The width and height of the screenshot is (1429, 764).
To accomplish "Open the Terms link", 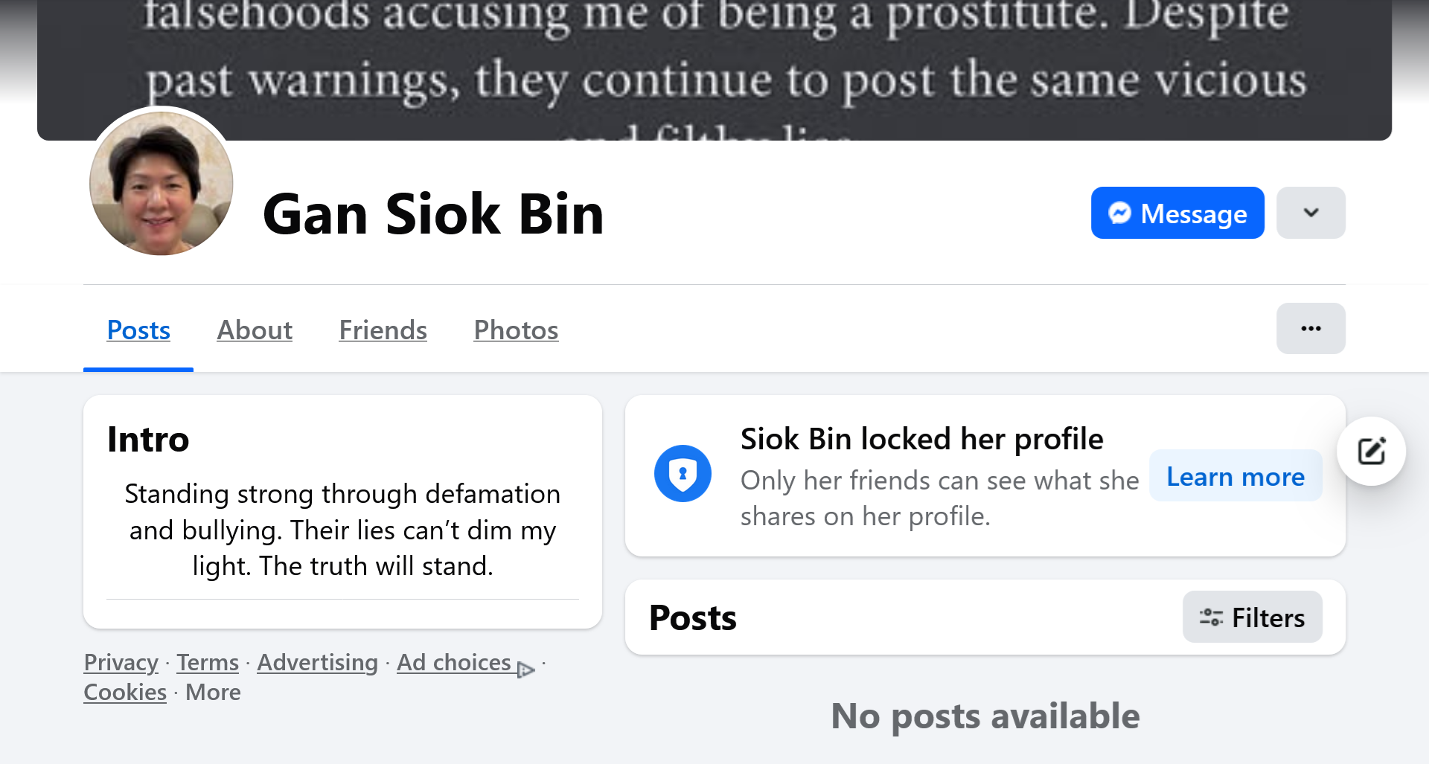I will click(x=208, y=662).
